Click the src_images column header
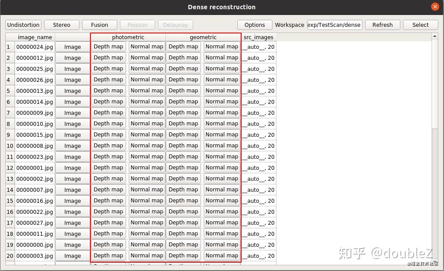 click(258, 37)
